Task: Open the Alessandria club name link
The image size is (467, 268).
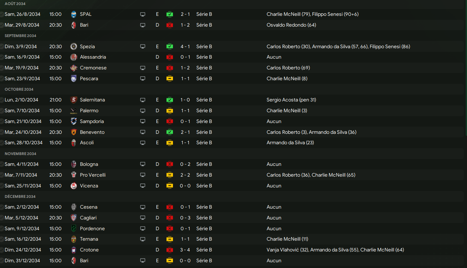Action: (93, 57)
